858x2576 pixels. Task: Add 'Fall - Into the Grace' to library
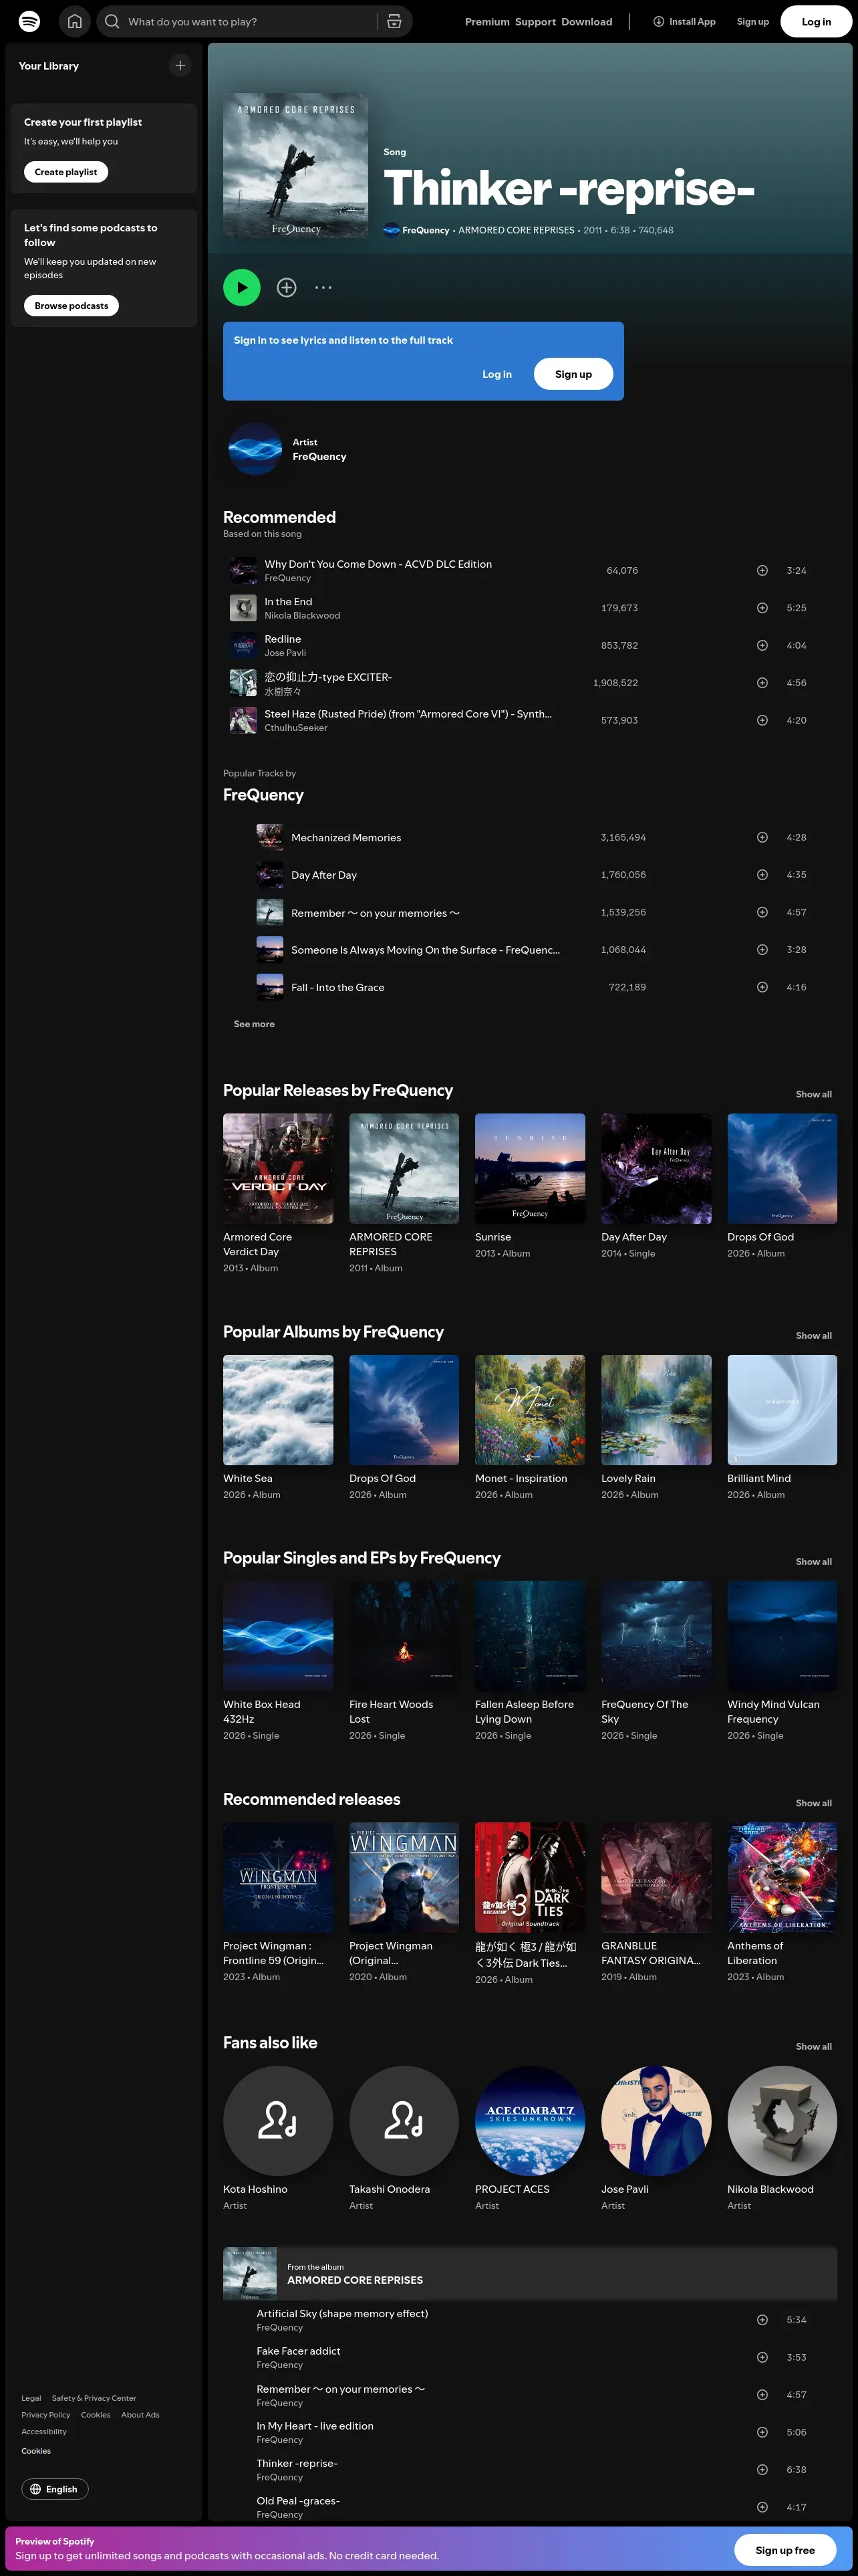762,987
